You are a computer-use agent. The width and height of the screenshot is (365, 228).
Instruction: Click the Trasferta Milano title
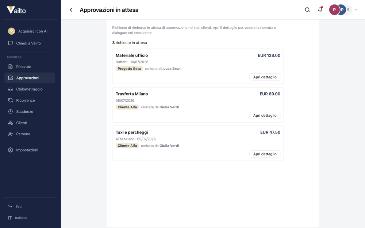(x=132, y=94)
